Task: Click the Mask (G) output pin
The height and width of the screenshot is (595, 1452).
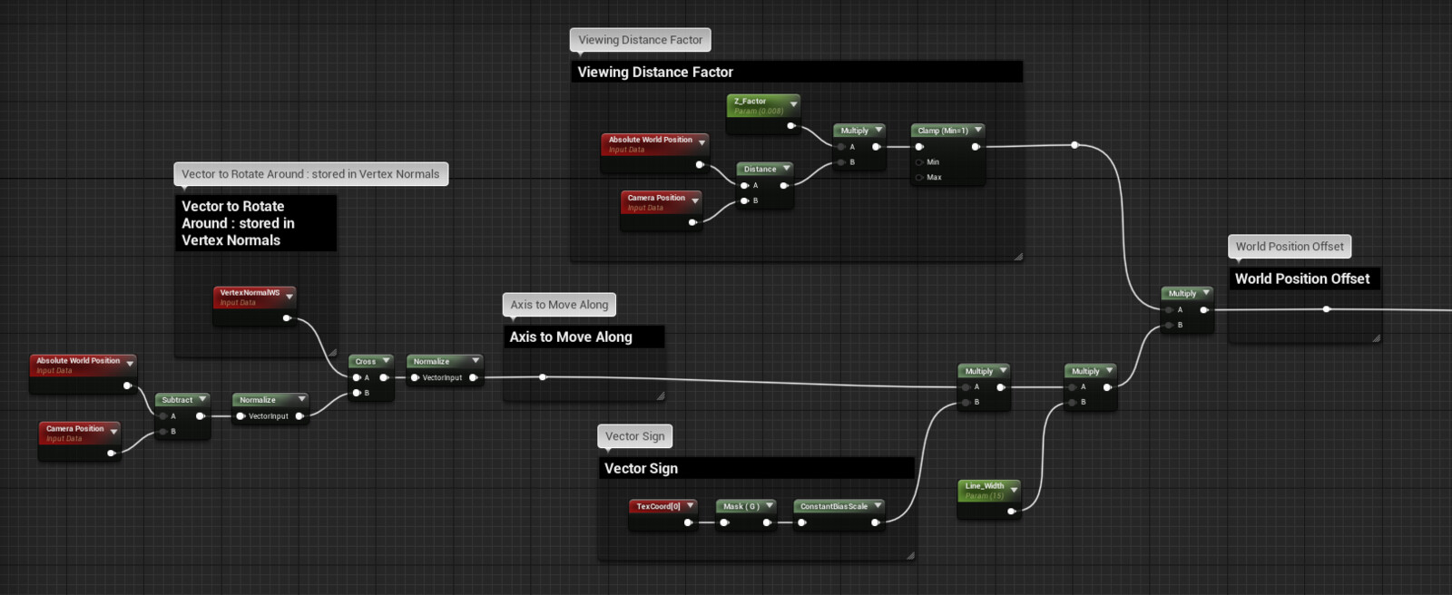Action: (768, 522)
